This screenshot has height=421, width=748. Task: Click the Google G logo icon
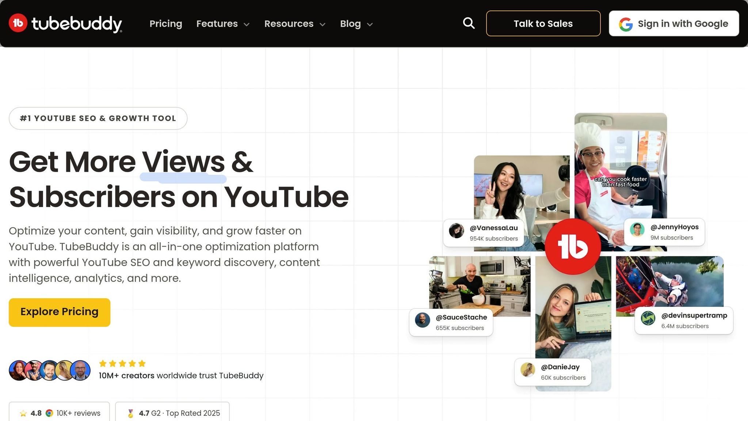[626, 24]
